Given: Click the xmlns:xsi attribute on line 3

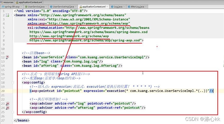Looking at the screenshot, I should 79,19.
